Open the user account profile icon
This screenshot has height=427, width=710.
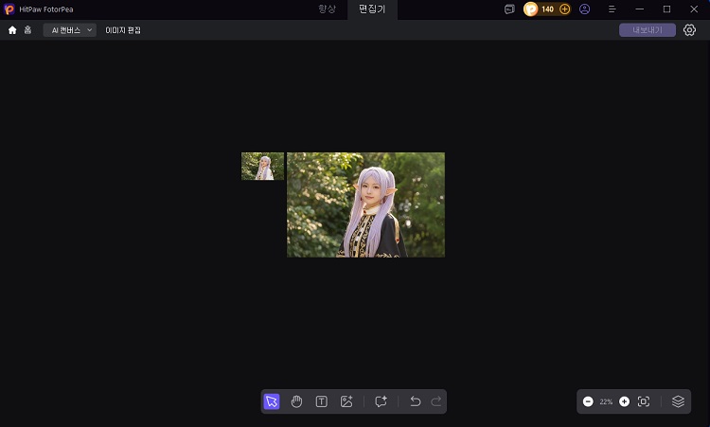[585, 9]
